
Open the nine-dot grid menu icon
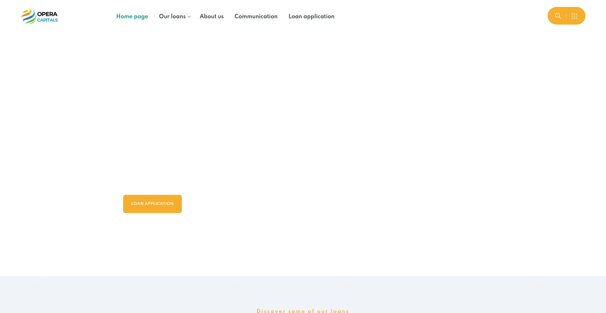tap(574, 16)
